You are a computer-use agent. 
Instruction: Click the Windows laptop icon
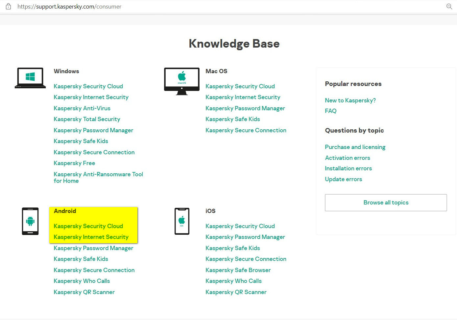(x=30, y=78)
